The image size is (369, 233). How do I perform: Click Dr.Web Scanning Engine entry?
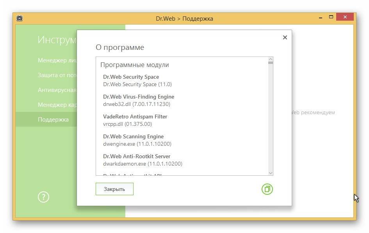[x=133, y=136]
